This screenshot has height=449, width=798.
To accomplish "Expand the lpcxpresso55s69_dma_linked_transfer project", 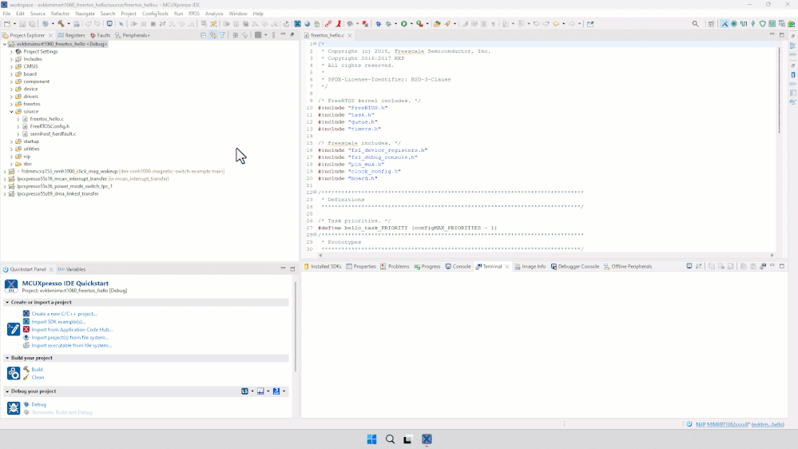I will [5, 194].
